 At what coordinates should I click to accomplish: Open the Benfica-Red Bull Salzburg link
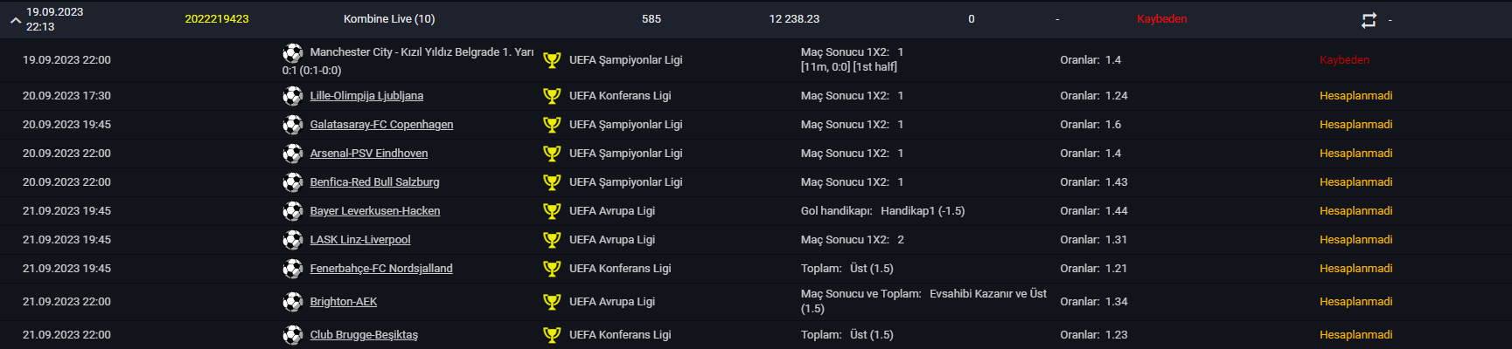375,182
